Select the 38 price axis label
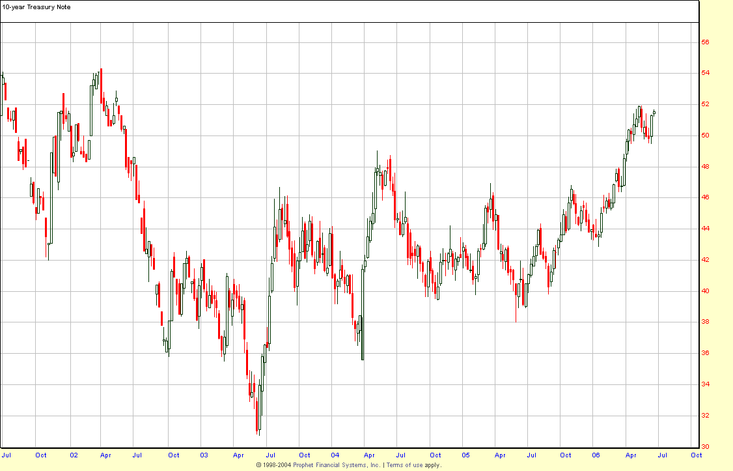This screenshot has height=471, width=733. coord(705,322)
